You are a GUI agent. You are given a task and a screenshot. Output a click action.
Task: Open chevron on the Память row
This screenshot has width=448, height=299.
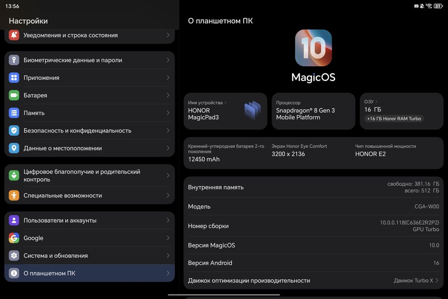pyautogui.click(x=168, y=113)
